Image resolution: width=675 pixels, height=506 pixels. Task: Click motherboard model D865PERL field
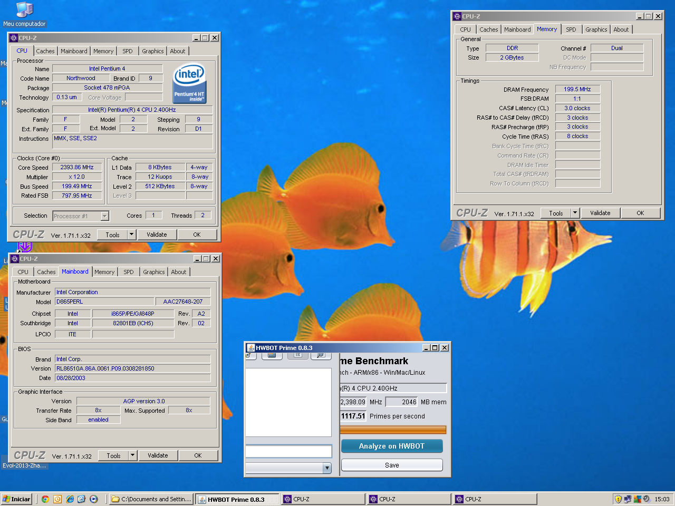coord(104,301)
